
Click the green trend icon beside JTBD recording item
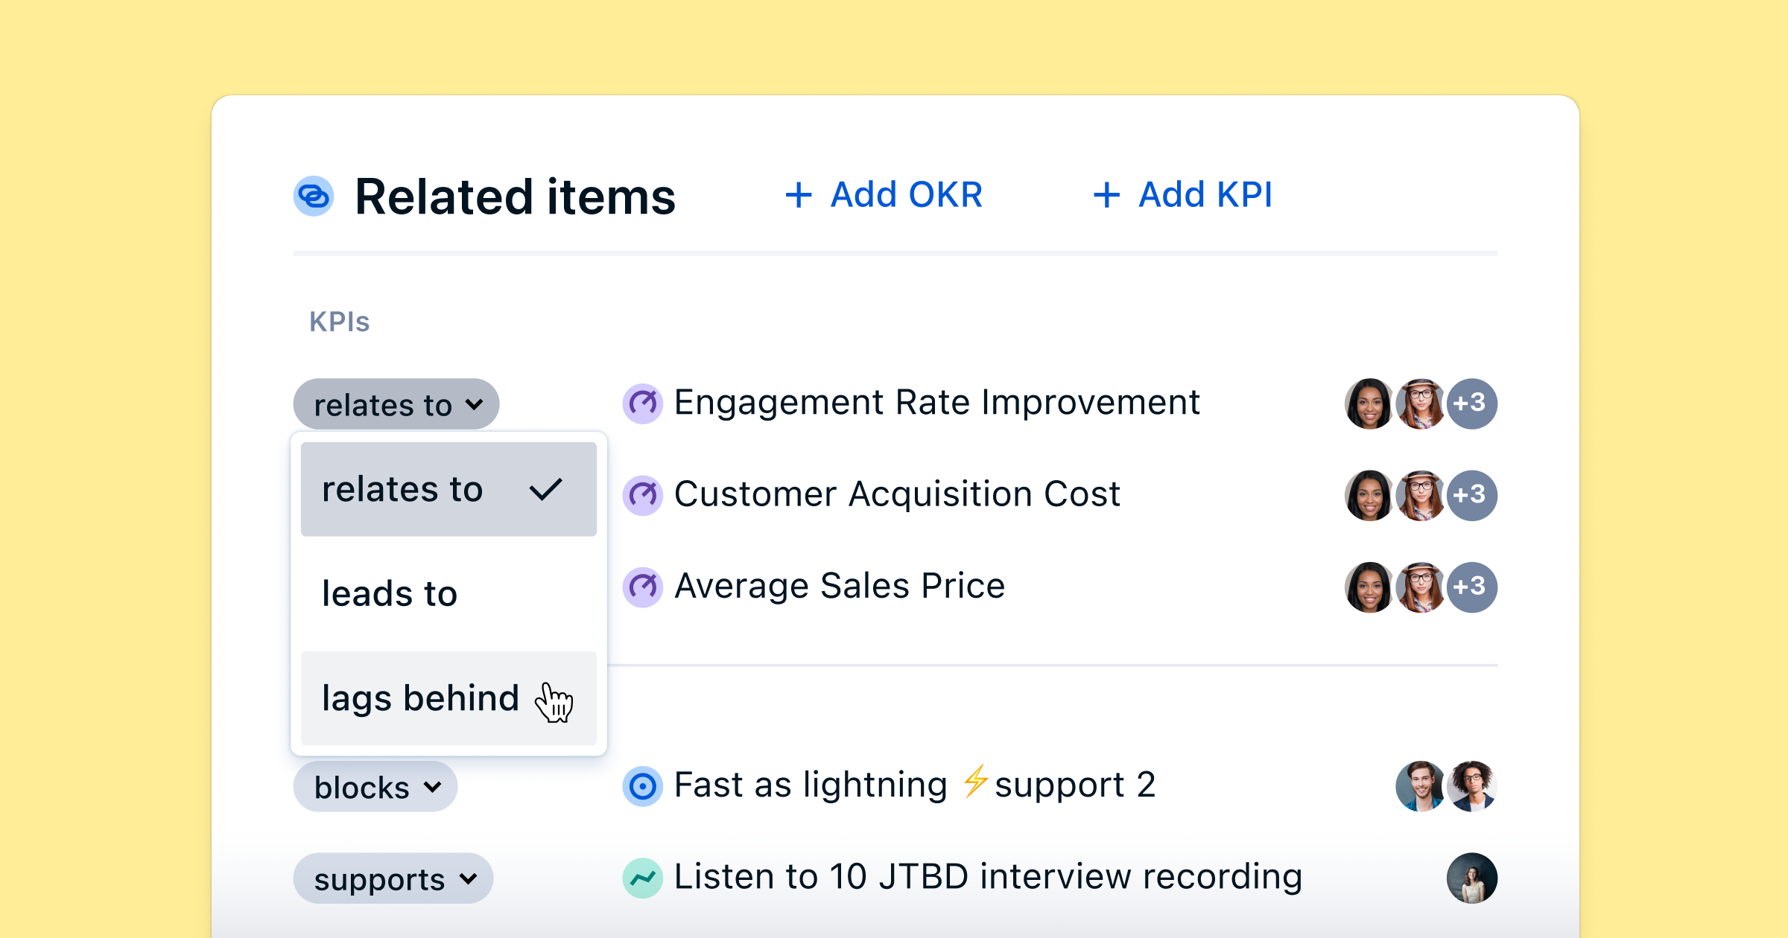pos(642,878)
